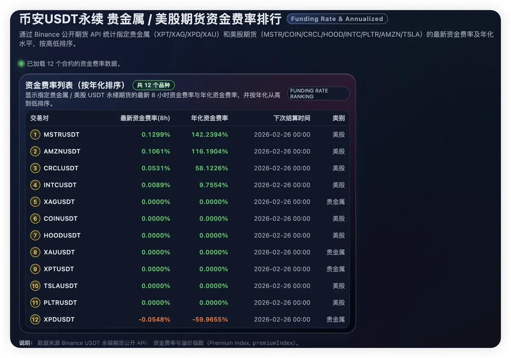Screen dimensions: 511x358
Task: Click rank badge 7 beside HOODUSDT
Action: 35,235
